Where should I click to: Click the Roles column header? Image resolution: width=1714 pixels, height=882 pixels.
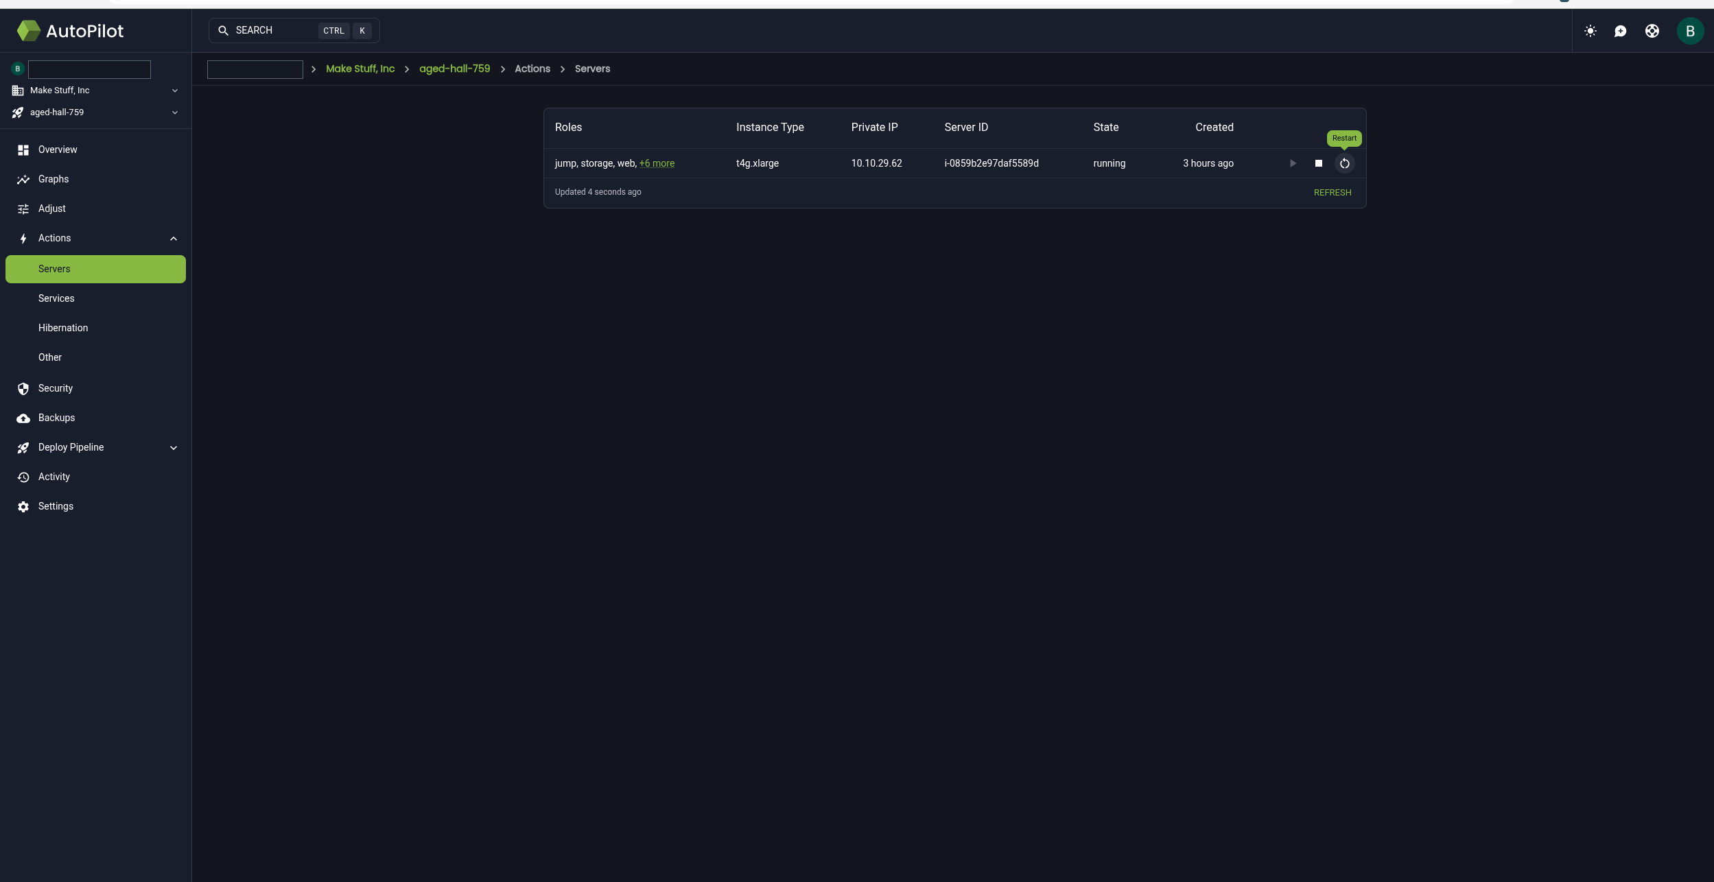(x=568, y=128)
